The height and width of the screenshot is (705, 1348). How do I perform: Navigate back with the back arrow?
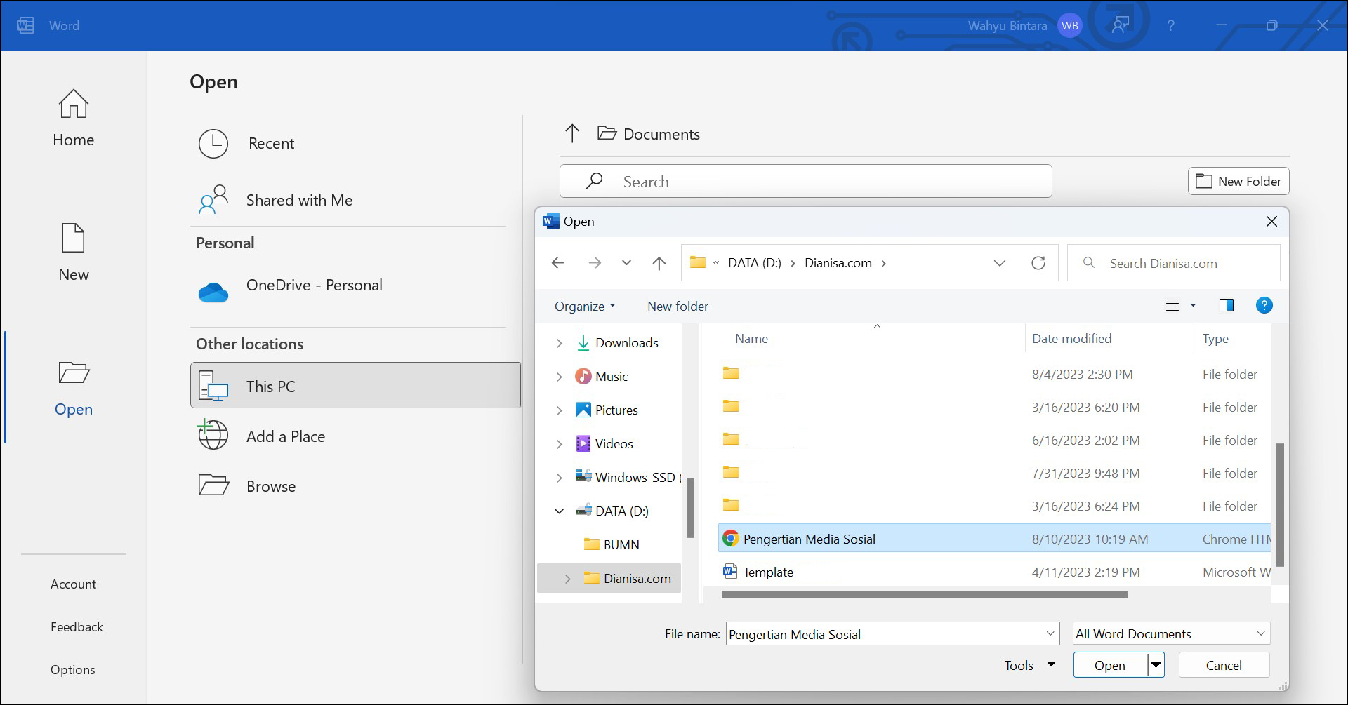pos(557,263)
